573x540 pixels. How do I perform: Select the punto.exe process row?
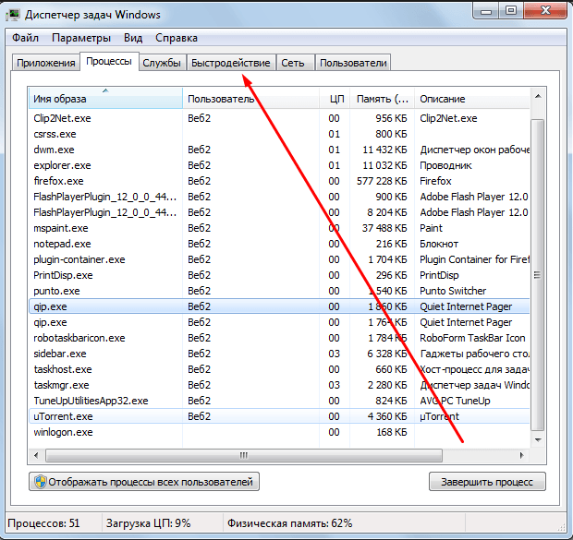[x=279, y=291]
